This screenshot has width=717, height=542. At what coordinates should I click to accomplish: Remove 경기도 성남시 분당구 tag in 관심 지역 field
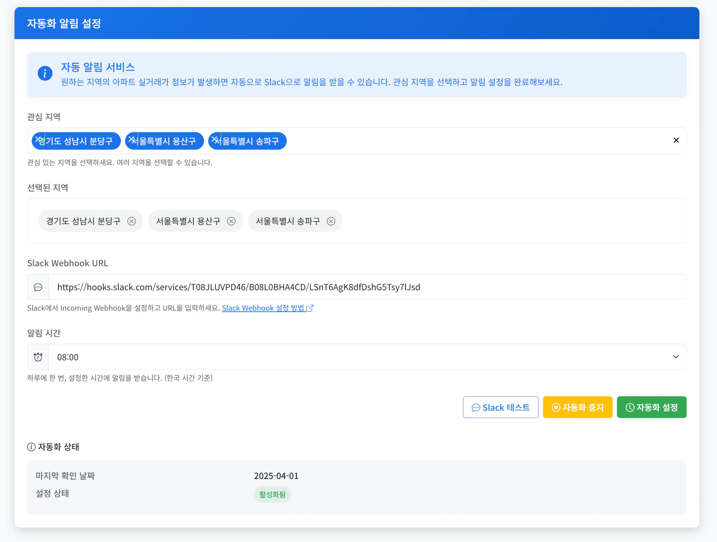(x=38, y=139)
